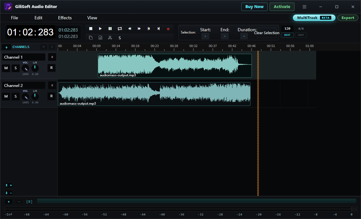Solo Channel 1

(x=15, y=68)
